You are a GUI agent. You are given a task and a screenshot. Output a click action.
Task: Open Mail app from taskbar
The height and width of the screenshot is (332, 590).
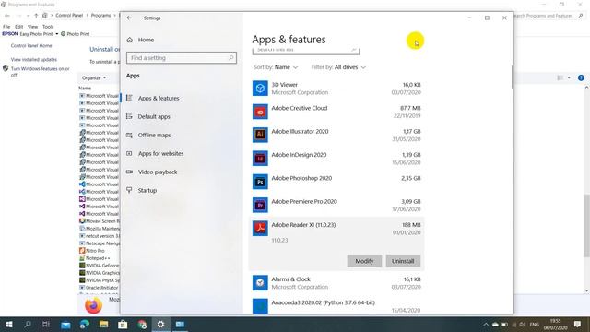click(65, 324)
